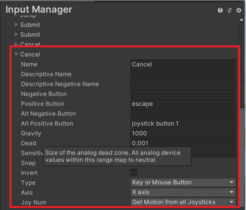Toggle the Invert checkbox
246x210 pixels.
point(134,172)
